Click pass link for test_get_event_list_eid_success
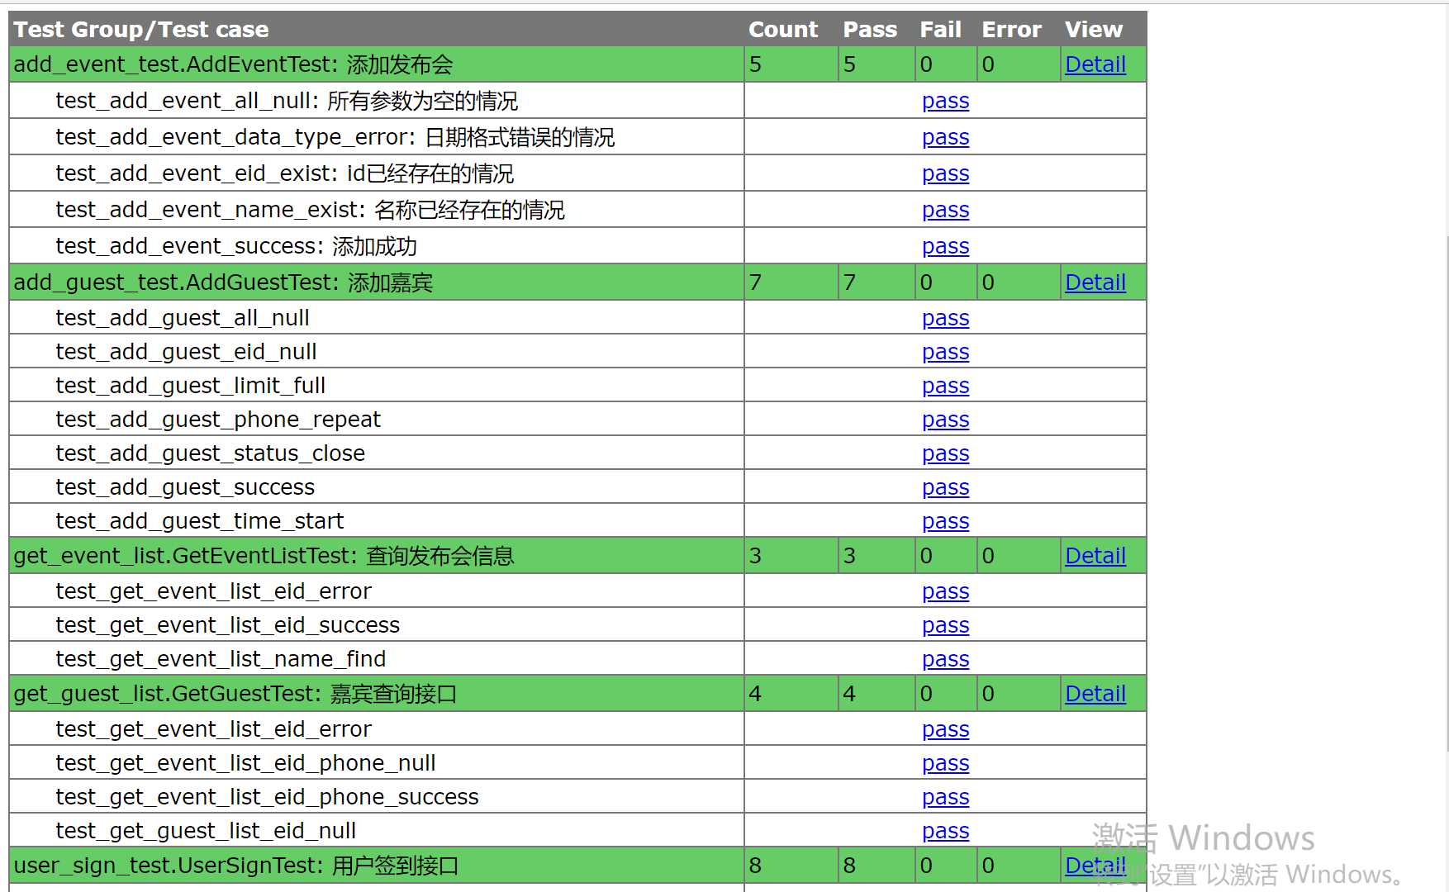Image resolution: width=1449 pixels, height=892 pixels. [x=945, y=626]
